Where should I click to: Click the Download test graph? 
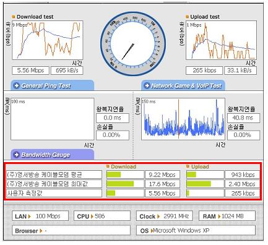click(x=48, y=40)
